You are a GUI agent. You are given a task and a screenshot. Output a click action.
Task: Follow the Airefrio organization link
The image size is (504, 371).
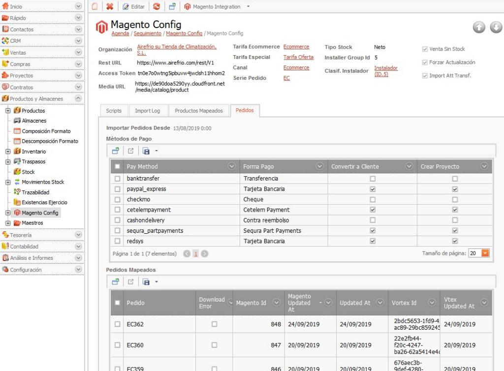[x=177, y=50]
